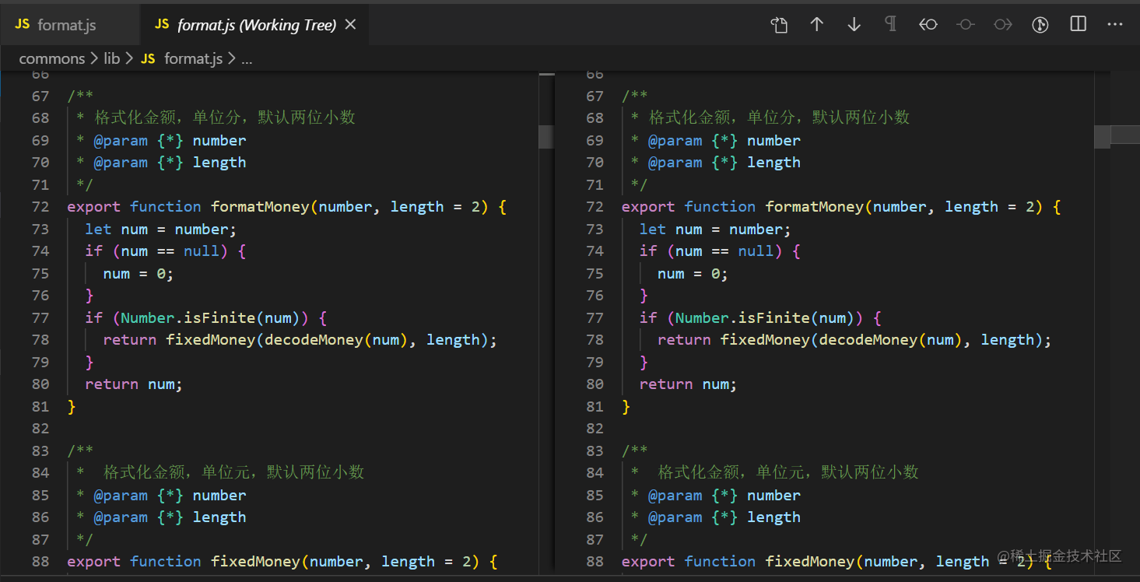Click 'formatMoney' in the right pane
The height and width of the screenshot is (582, 1140).
[815, 207]
